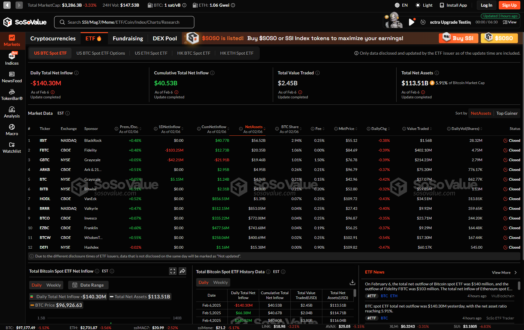Open the Markets sidebar icon
The width and height of the screenshot is (524, 330).
[12, 40]
